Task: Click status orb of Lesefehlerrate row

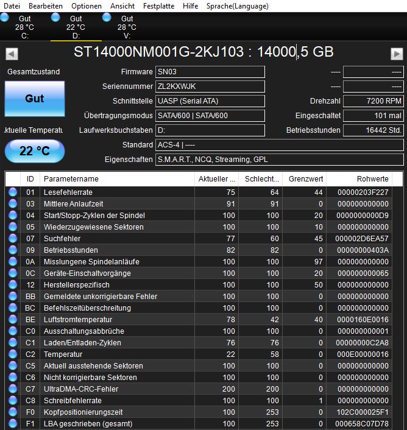Action: click(13, 192)
